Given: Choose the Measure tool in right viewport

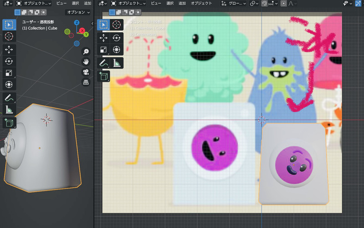Looking at the screenshot, I should [117, 63].
